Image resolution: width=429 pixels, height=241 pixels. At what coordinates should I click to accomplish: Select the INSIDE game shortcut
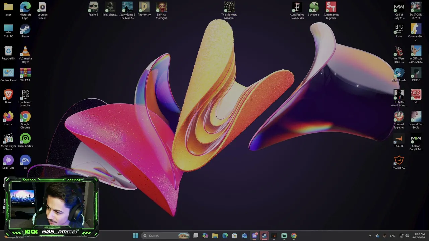tap(416, 75)
